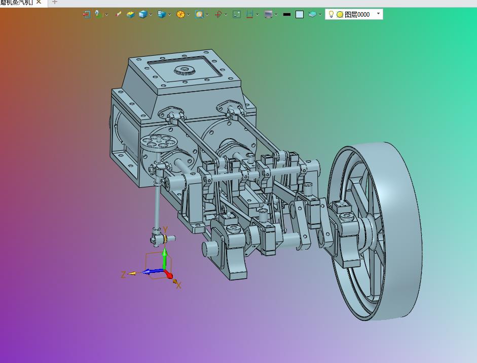Screen dimensions: 477x363
Task: Open dropdown next to the lamp icon
Action: 106,14
